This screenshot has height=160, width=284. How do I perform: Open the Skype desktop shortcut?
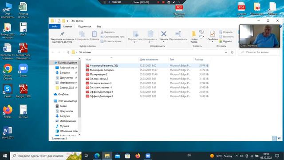[x=8, y=91]
